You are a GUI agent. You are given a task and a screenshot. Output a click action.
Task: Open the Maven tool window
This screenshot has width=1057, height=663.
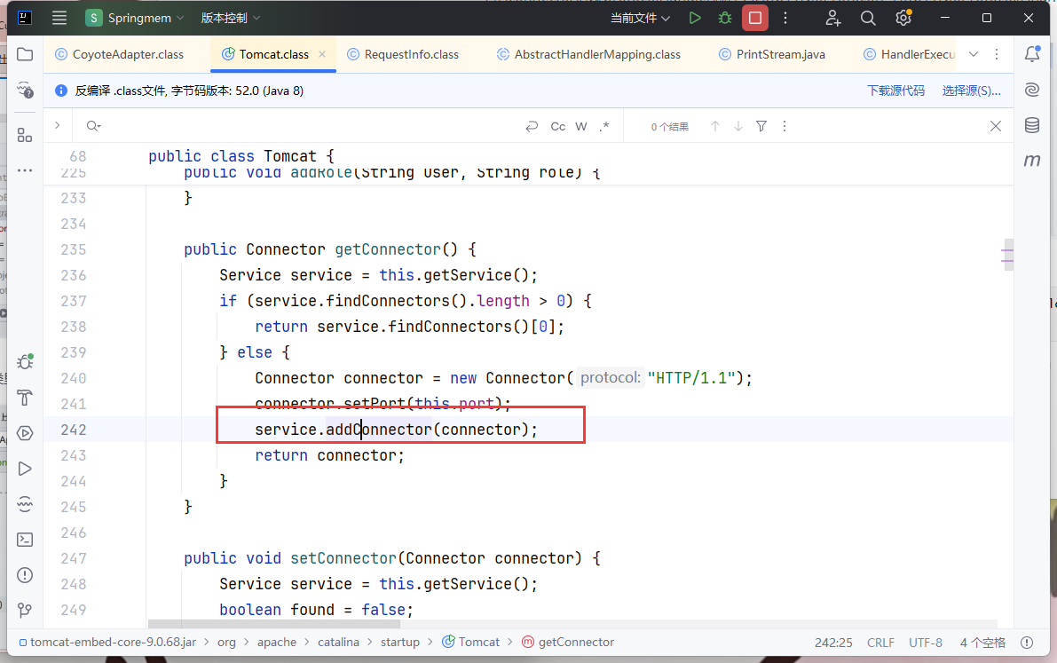[1032, 161]
